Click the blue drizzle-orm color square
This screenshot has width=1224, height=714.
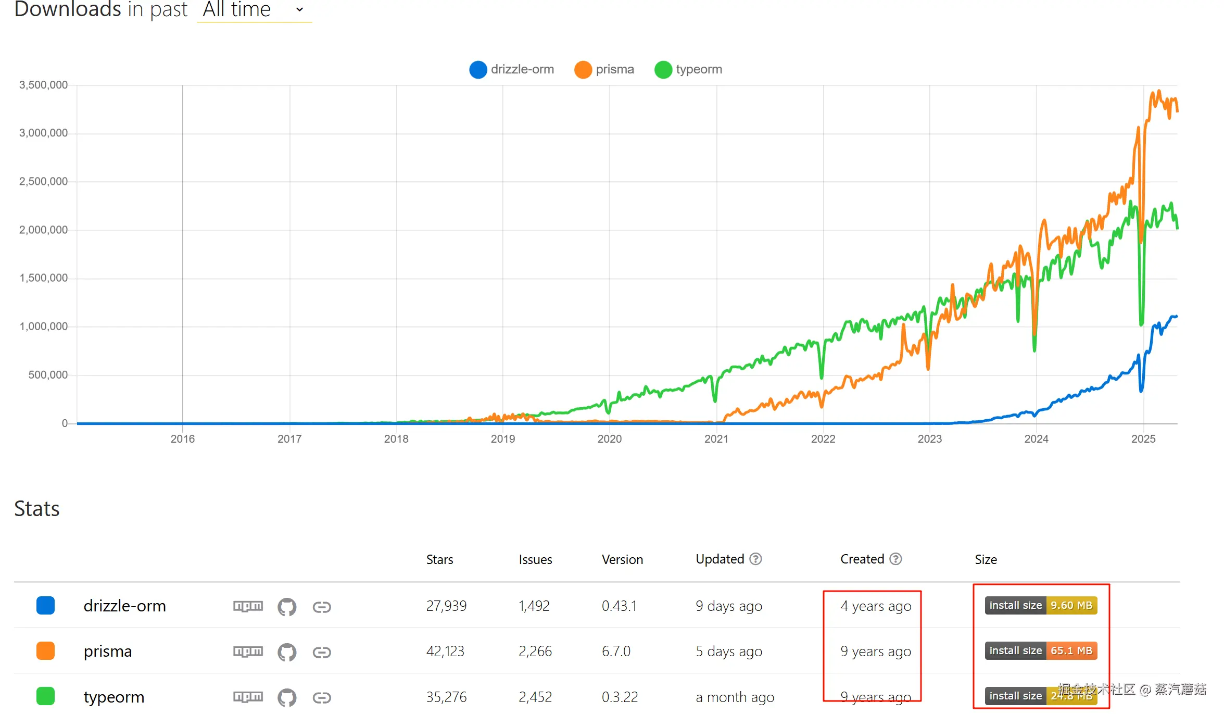click(46, 606)
